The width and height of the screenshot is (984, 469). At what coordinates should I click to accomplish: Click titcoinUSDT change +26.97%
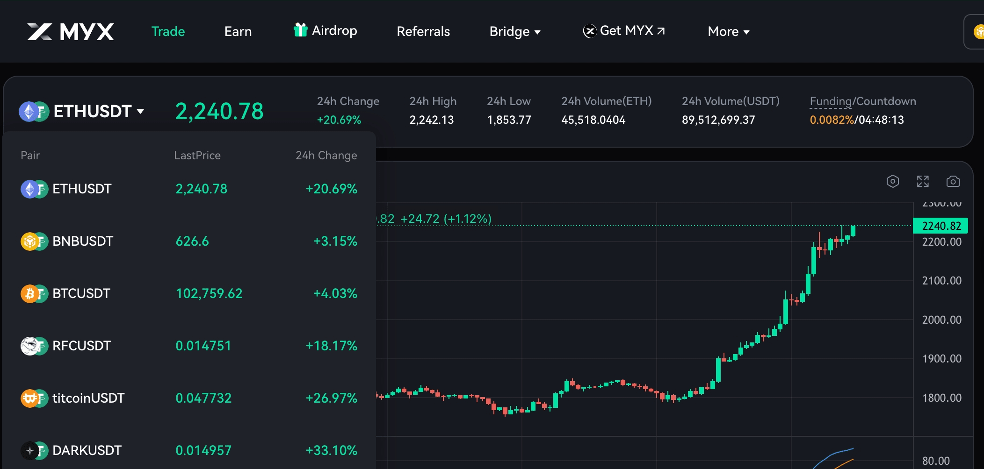coord(332,398)
